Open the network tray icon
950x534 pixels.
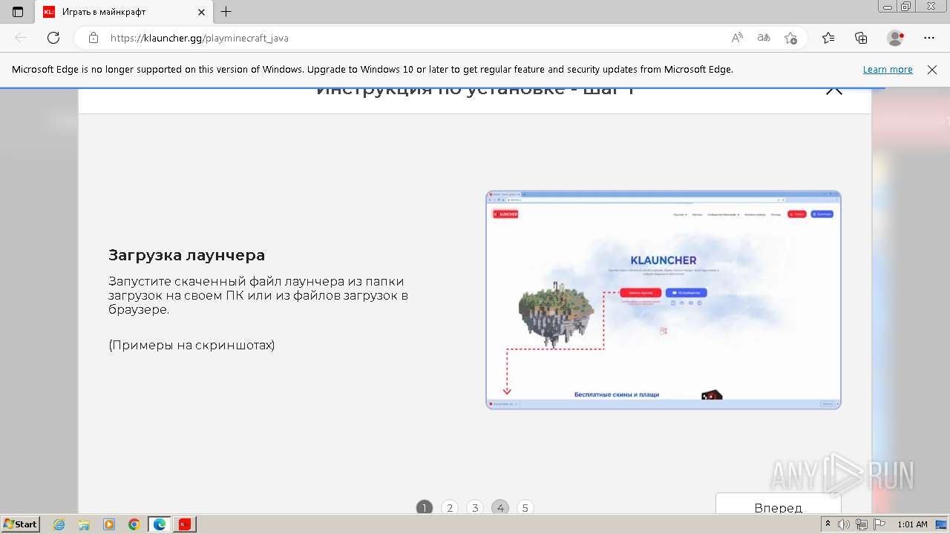pos(861,524)
